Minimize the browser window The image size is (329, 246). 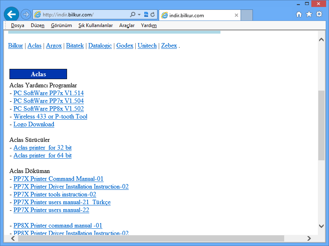[x=298, y=4]
